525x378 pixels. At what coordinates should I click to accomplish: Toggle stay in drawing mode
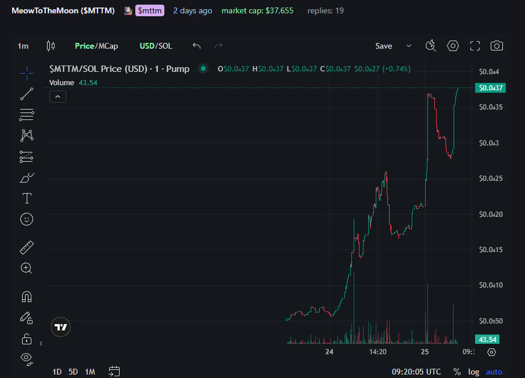pos(27,318)
